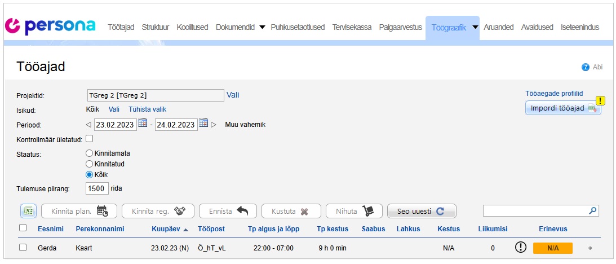616x264 pixels.
Task: Tick the checkbox for Gerda Kaart's row
Action: (23, 247)
